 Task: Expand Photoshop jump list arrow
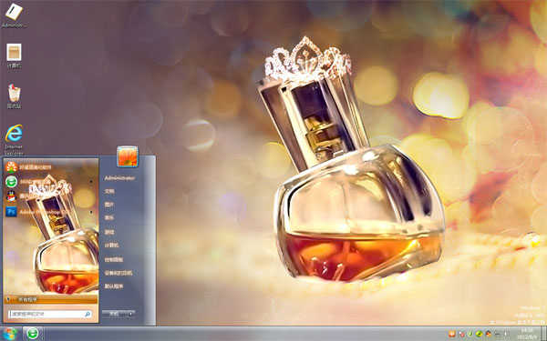(91, 212)
